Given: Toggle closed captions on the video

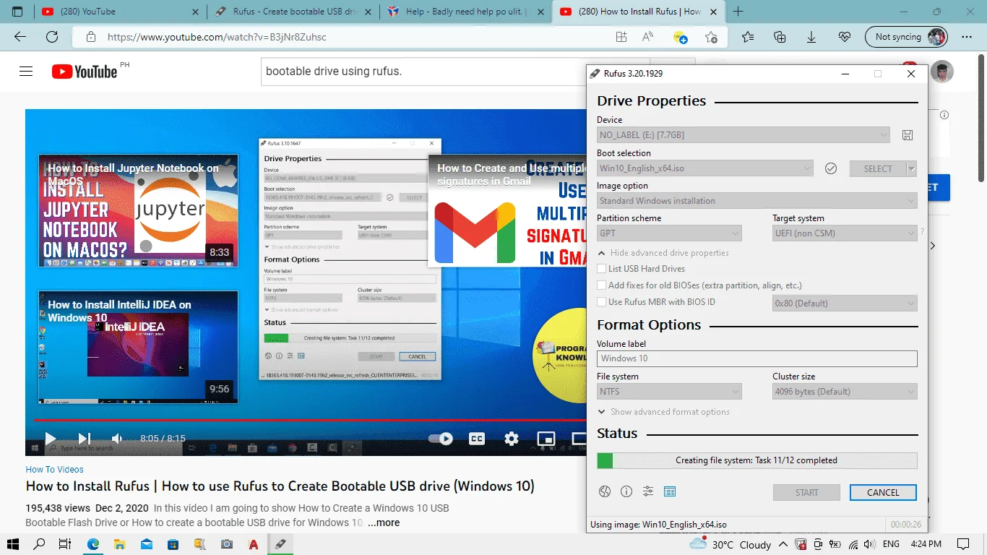Looking at the screenshot, I should tap(477, 439).
